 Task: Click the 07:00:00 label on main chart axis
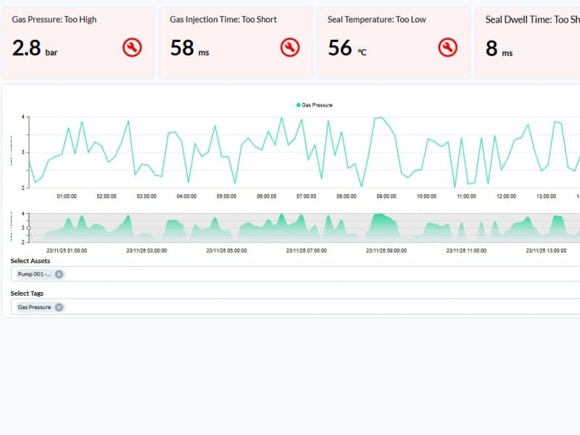[x=306, y=196]
